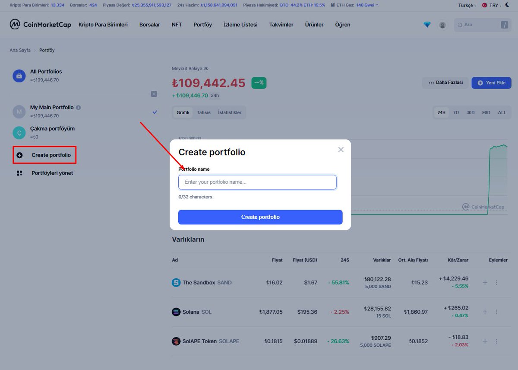Image resolution: width=518 pixels, height=370 pixels.
Task: Open Kripto Para Birimleri menu
Action: [x=103, y=25]
